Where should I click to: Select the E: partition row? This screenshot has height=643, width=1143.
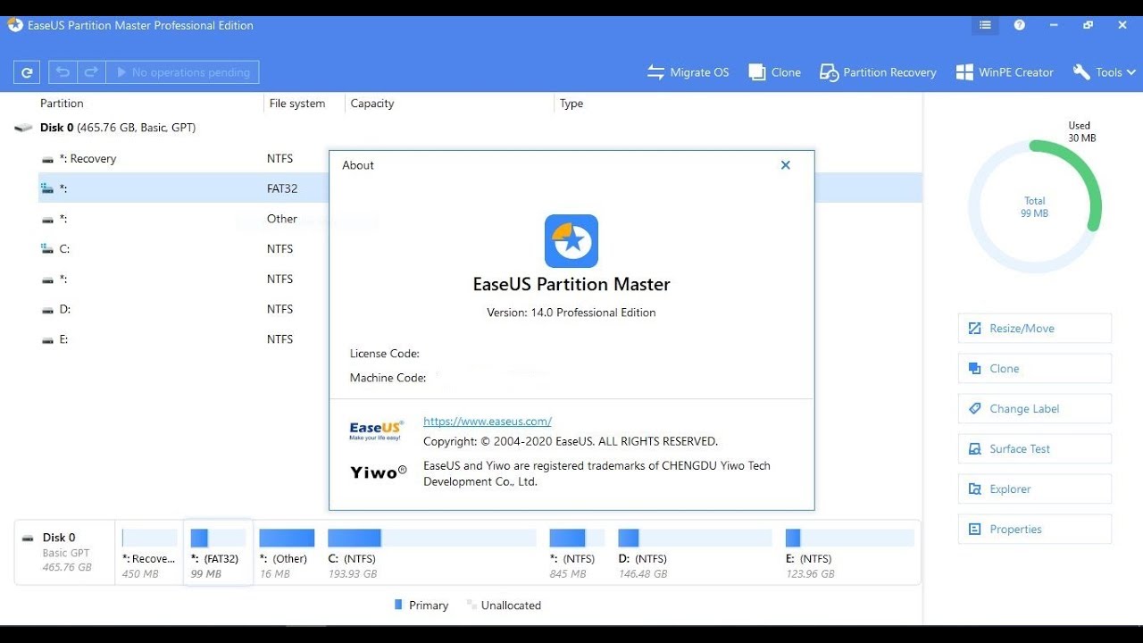click(183, 339)
